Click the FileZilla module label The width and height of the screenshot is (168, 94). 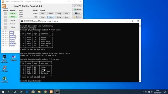pyautogui.click(x=13, y=20)
